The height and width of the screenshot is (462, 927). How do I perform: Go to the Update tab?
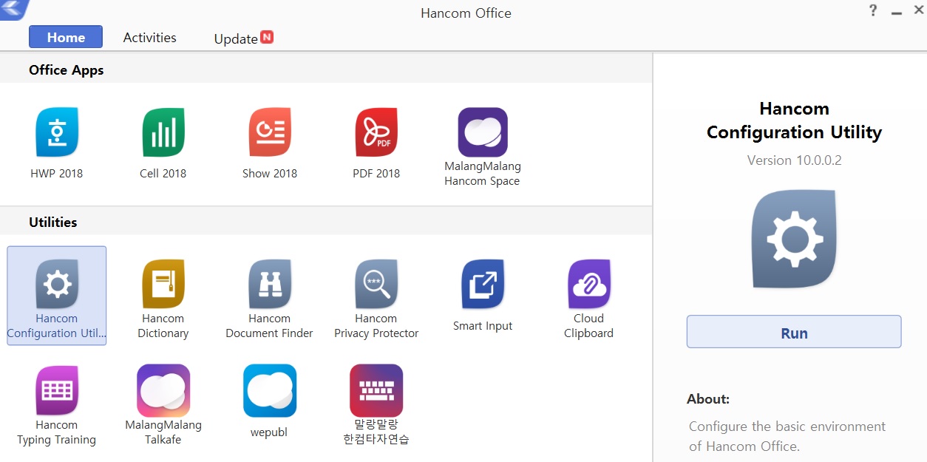pyautogui.click(x=236, y=38)
